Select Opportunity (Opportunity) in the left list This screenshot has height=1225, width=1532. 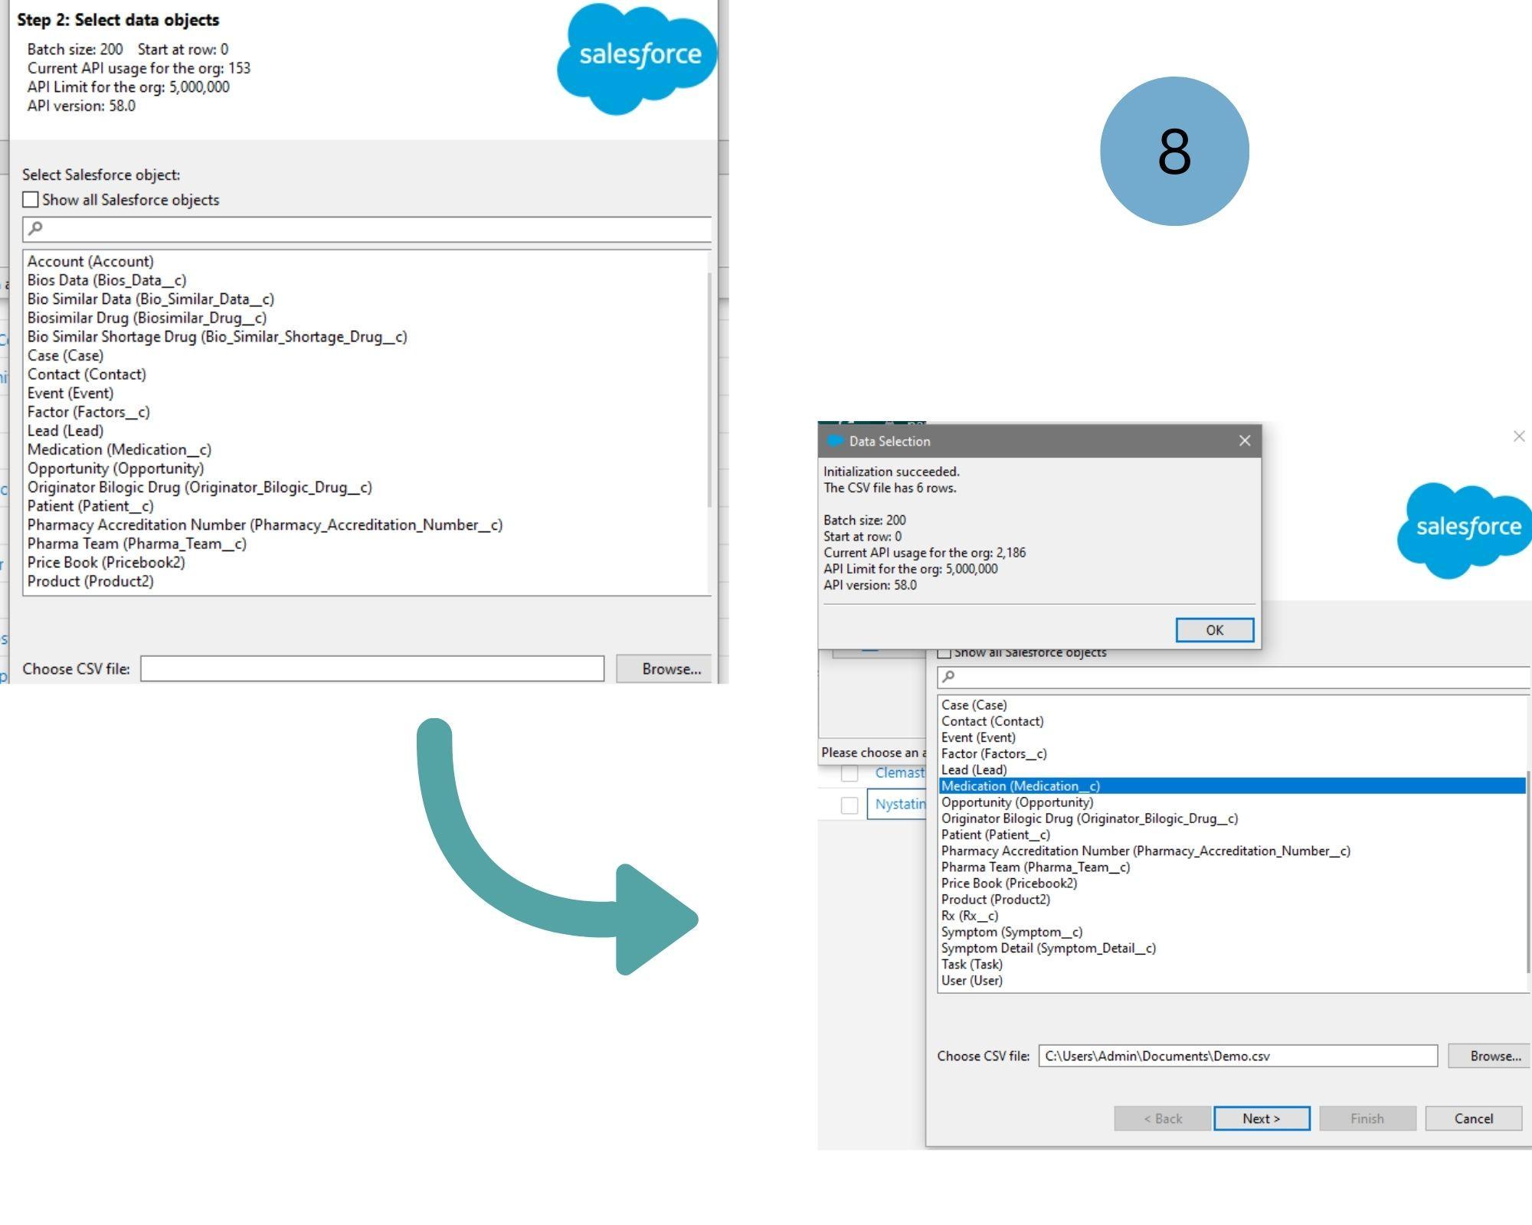pos(116,468)
